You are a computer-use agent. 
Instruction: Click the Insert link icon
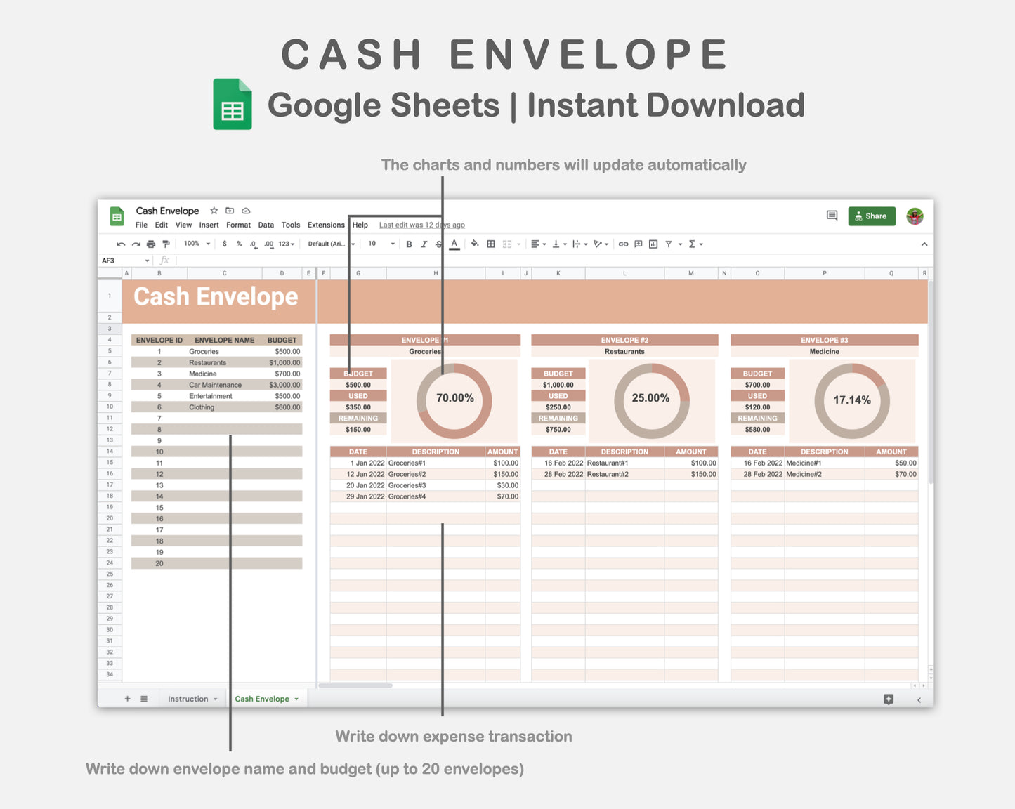pyautogui.click(x=623, y=244)
